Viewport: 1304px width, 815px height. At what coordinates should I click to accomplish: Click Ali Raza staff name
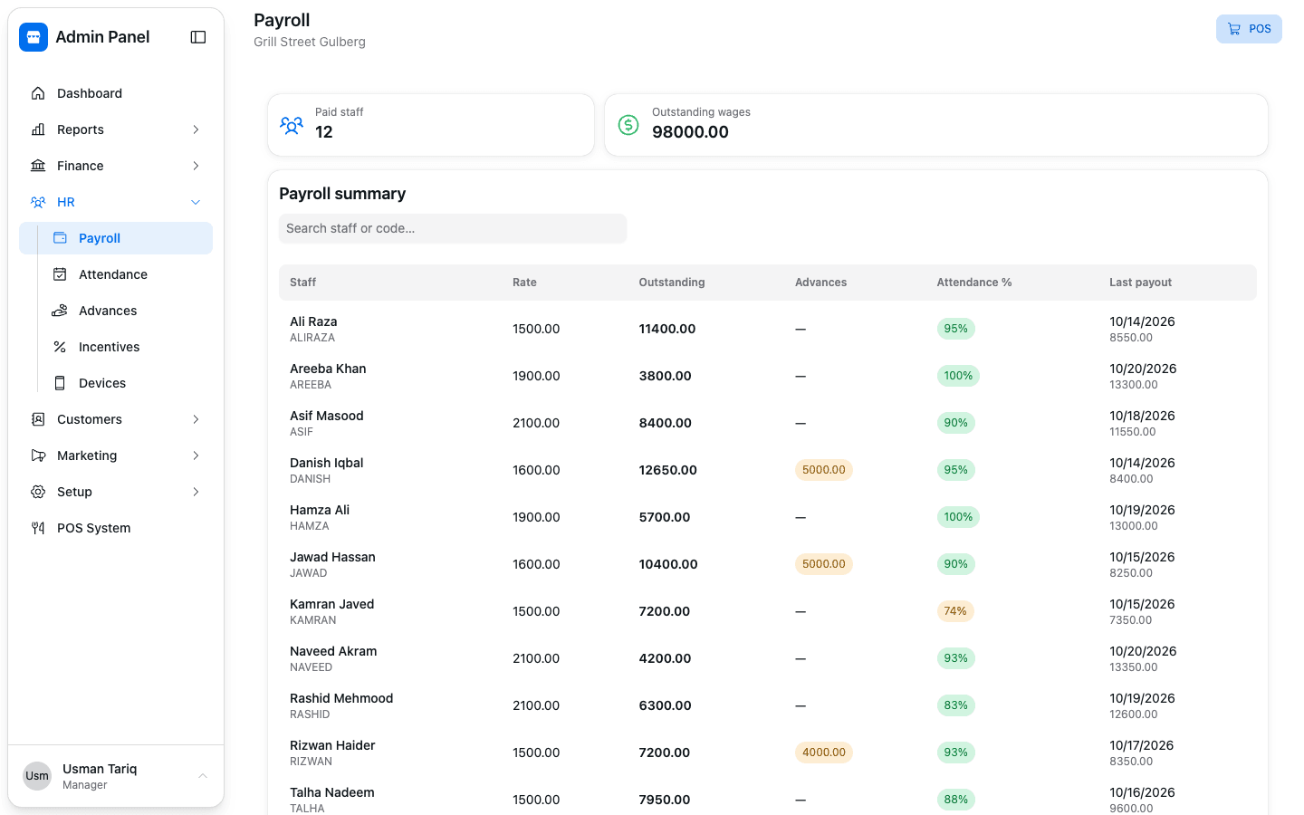click(x=313, y=321)
